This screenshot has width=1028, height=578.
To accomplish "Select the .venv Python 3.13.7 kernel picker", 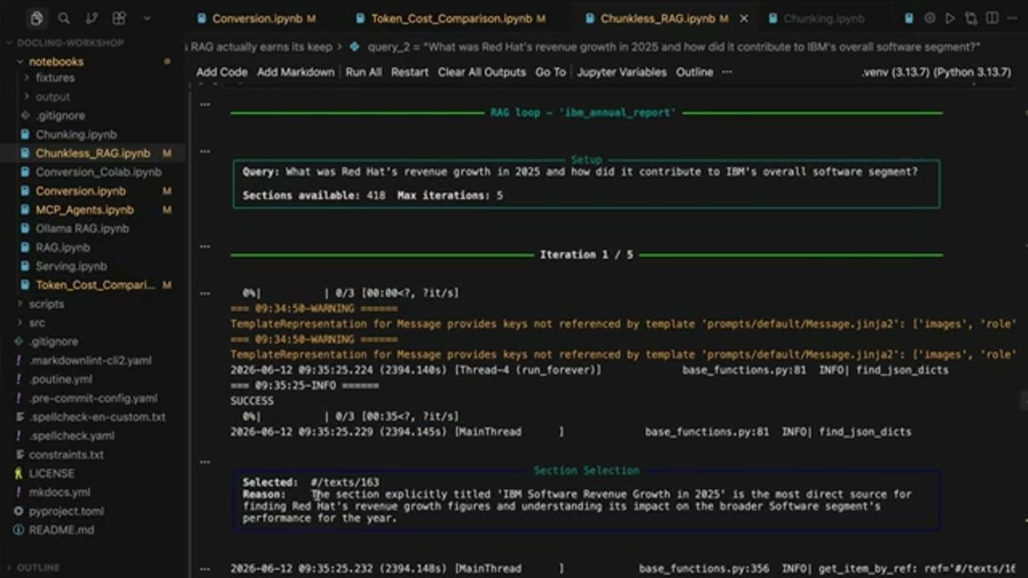I will (x=936, y=72).
